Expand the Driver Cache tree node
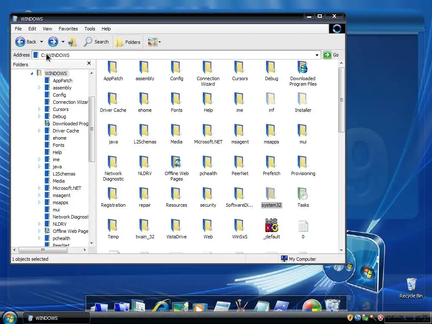Image resolution: width=432 pixels, height=324 pixels. pyautogui.click(x=39, y=131)
